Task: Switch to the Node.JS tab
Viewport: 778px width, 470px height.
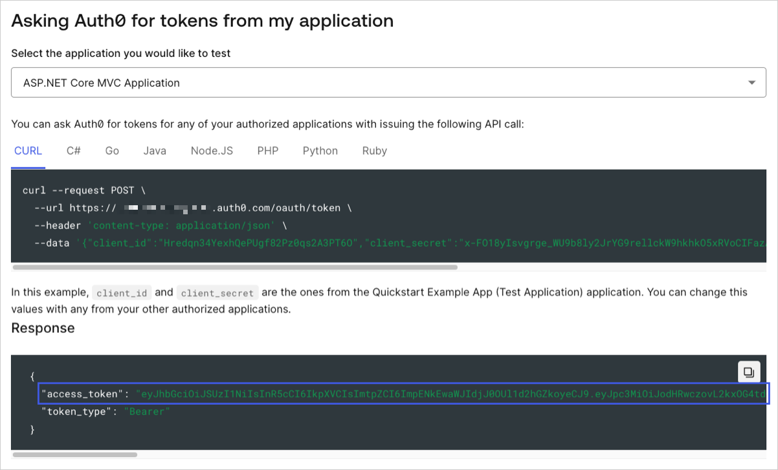Action: tap(212, 151)
